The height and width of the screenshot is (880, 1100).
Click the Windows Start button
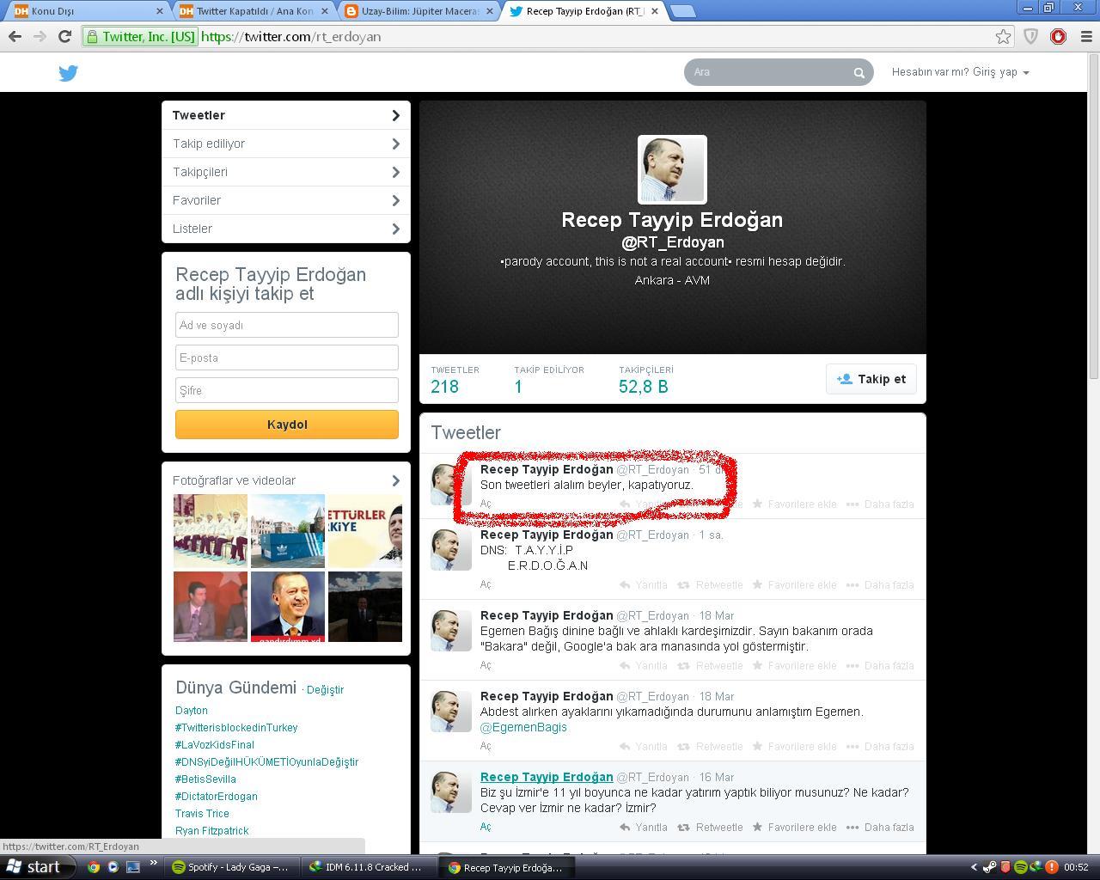click(38, 867)
